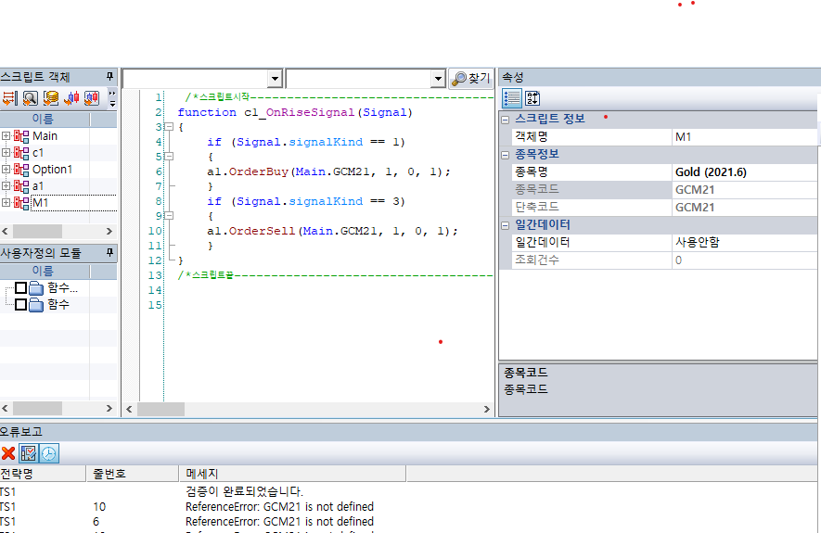Click the clock icon in error report toolbar
The height and width of the screenshot is (533, 821).
(48, 453)
